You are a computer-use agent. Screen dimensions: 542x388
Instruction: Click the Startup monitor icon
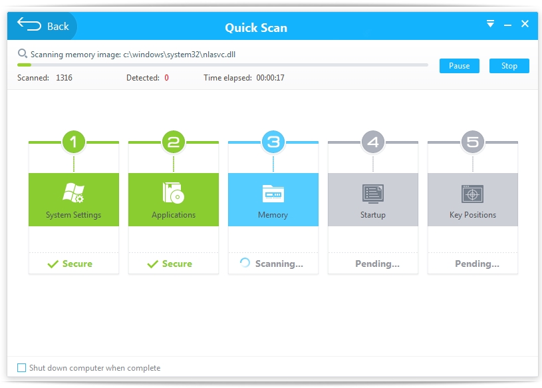[x=373, y=194]
